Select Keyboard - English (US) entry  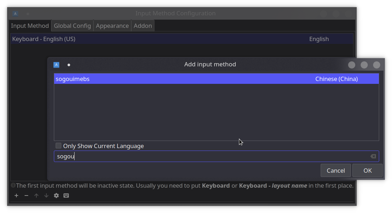pos(182,39)
